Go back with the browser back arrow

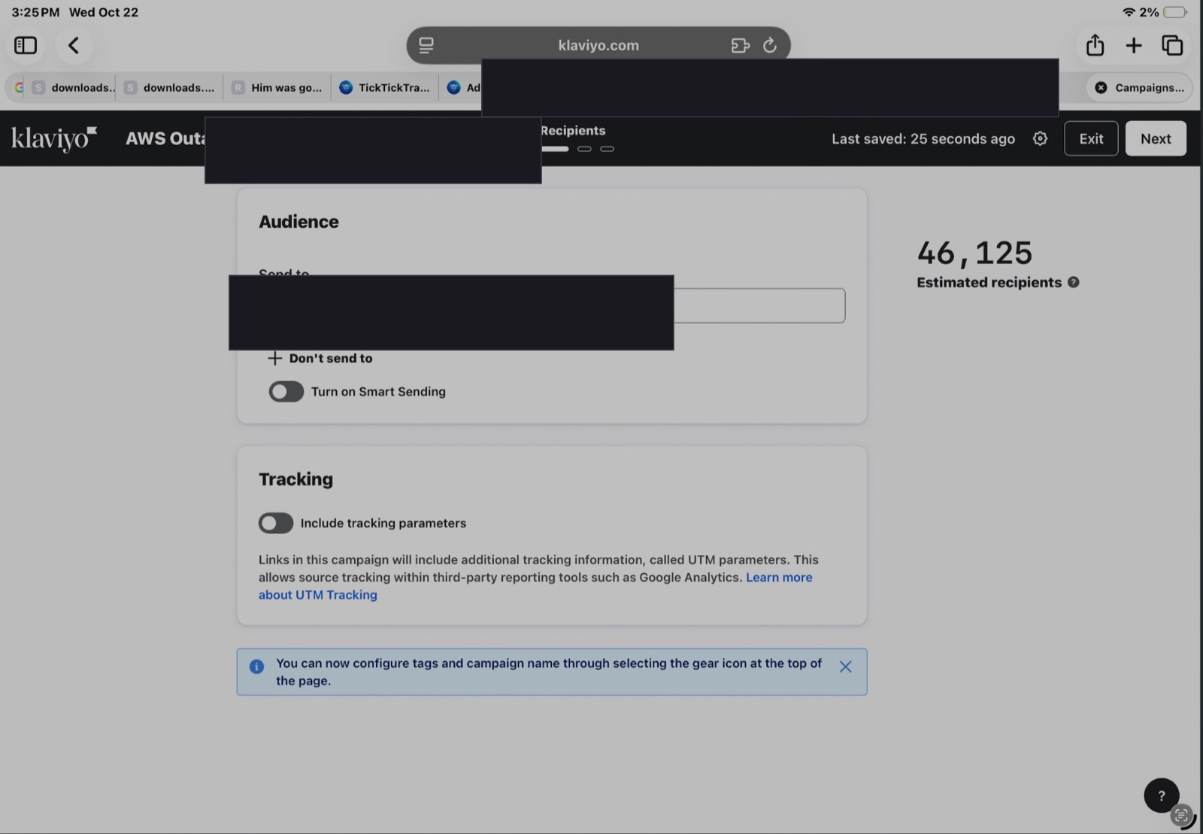[x=74, y=45]
